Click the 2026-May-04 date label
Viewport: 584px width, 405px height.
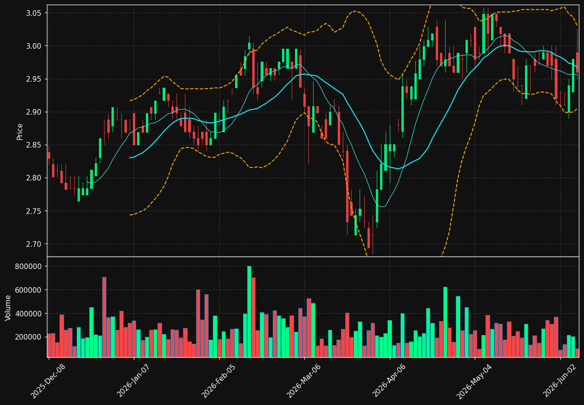[475, 381]
